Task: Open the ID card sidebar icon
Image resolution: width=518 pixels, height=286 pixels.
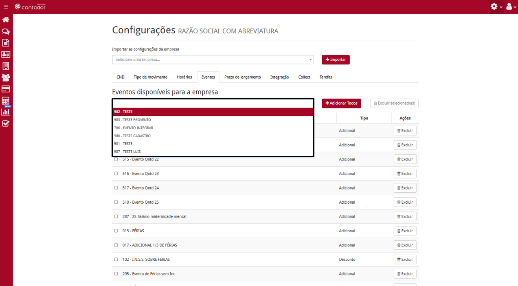Action: tap(6, 54)
